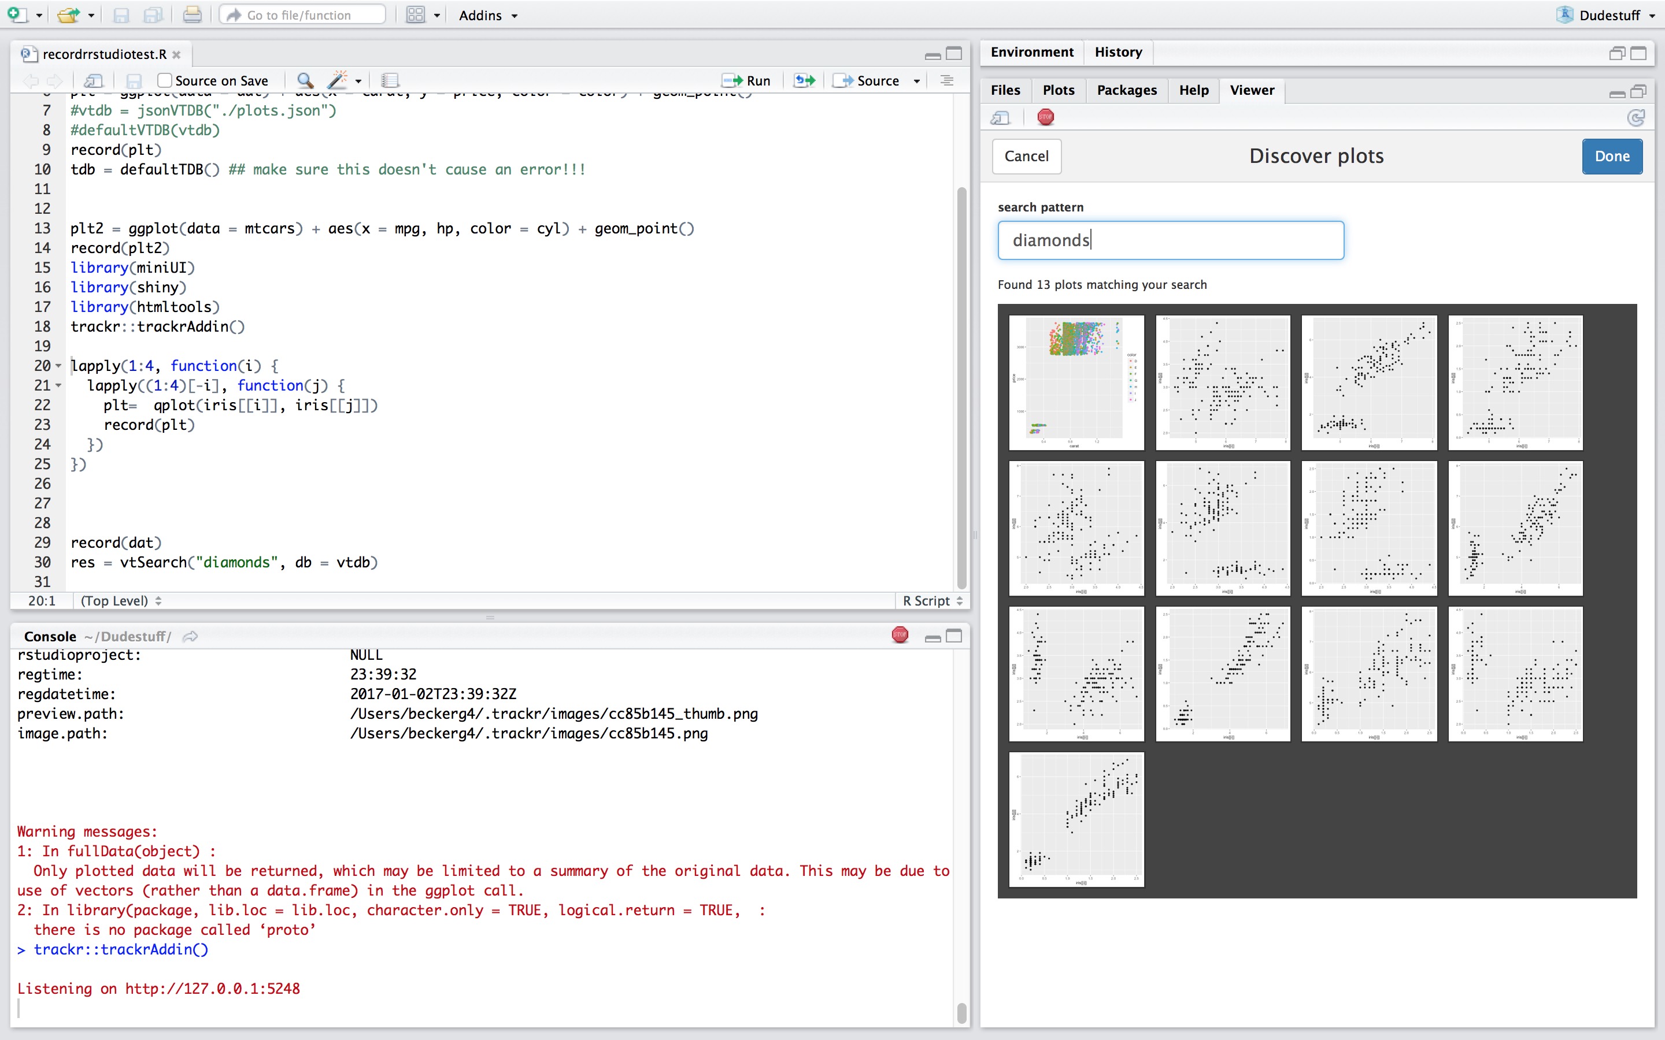Select the colorful diamonds plot thumbnail
The image size is (1665, 1040).
coord(1076,382)
